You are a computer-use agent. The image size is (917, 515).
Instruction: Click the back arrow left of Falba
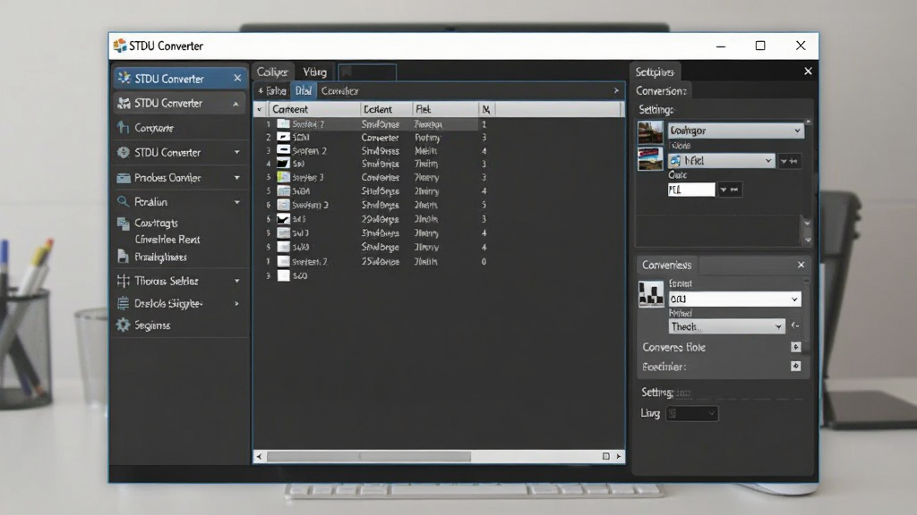click(x=261, y=91)
